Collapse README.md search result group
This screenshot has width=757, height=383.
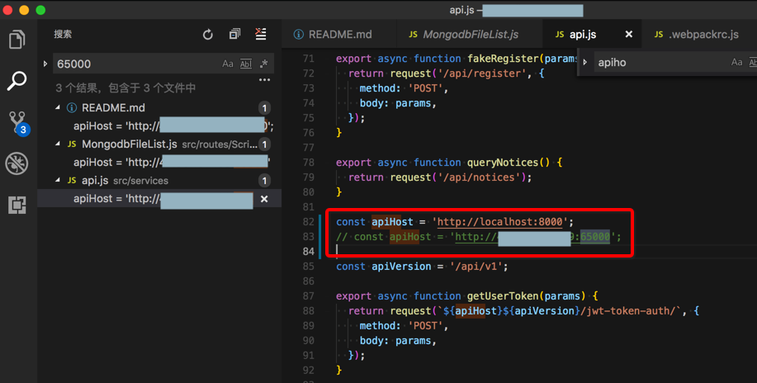point(58,108)
